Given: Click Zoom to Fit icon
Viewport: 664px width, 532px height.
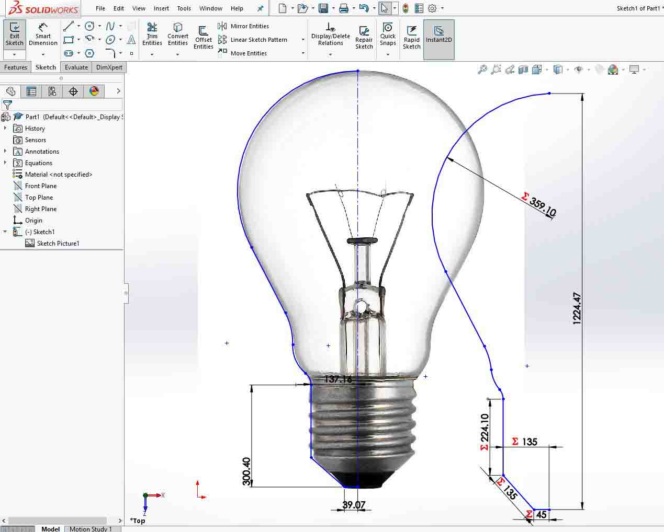Looking at the screenshot, I should click(x=482, y=70).
